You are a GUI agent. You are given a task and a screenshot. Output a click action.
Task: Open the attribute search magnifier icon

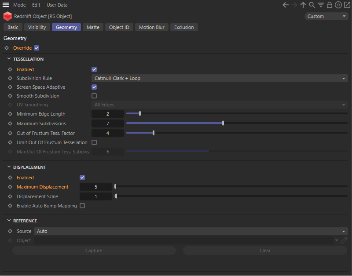[x=312, y=5]
